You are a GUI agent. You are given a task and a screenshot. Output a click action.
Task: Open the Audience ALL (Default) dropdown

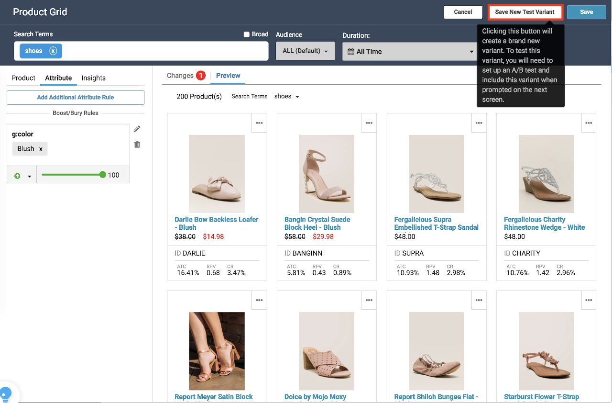click(x=306, y=51)
